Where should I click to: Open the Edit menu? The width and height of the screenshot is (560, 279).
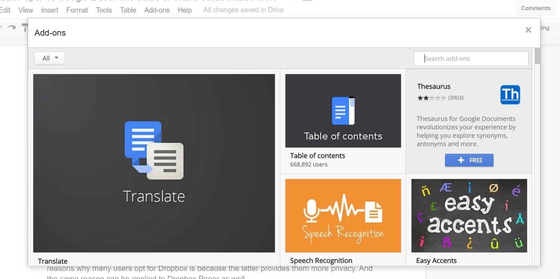click(x=5, y=10)
